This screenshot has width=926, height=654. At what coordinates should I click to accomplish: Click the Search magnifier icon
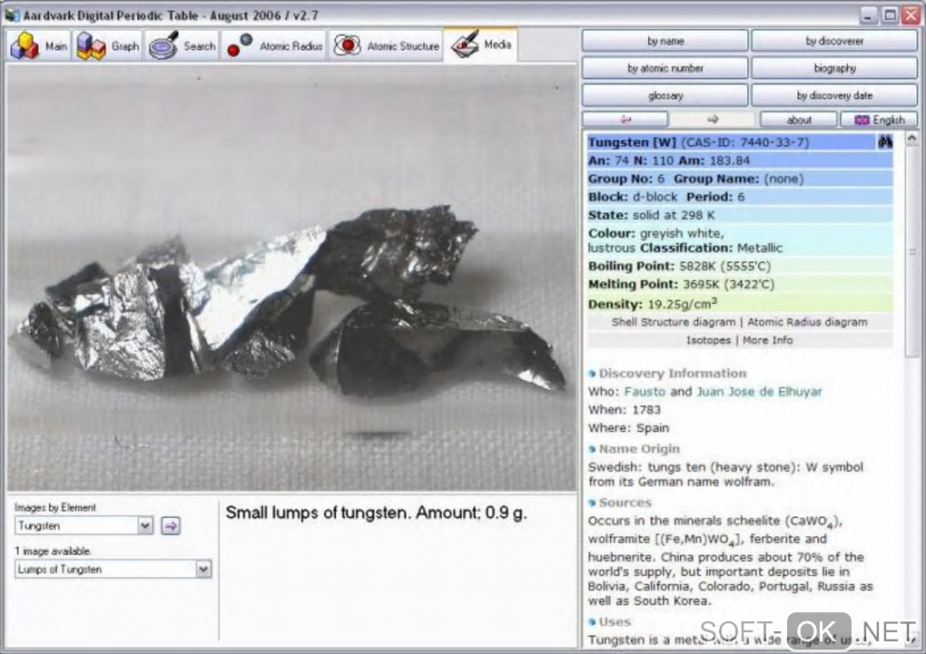point(163,45)
